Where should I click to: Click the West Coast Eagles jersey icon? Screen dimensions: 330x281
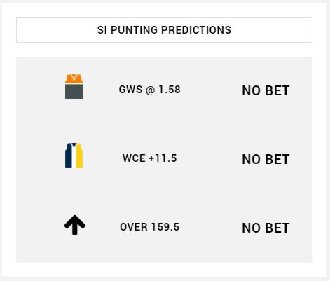74,156
